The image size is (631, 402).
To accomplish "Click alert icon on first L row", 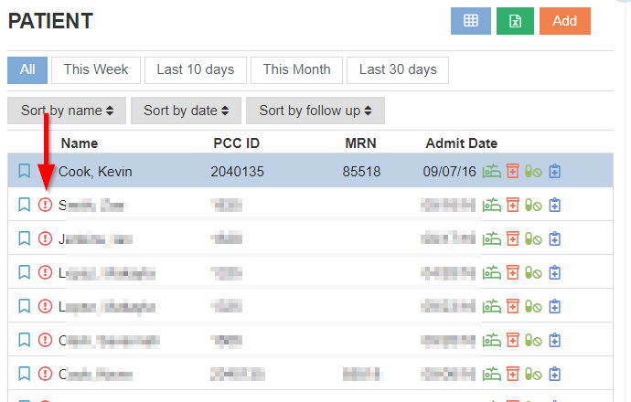I will coord(45,272).
